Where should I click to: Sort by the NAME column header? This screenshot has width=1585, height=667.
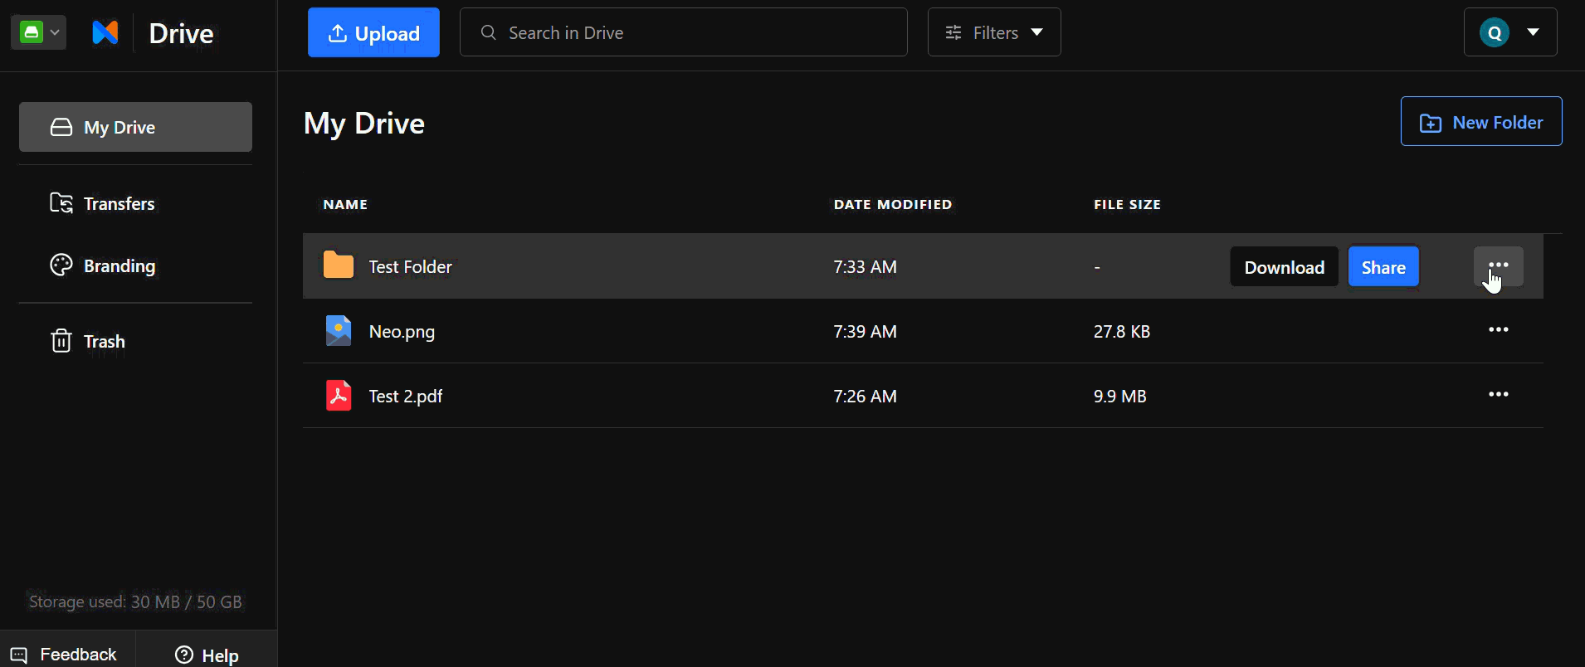tap(345, 204)
